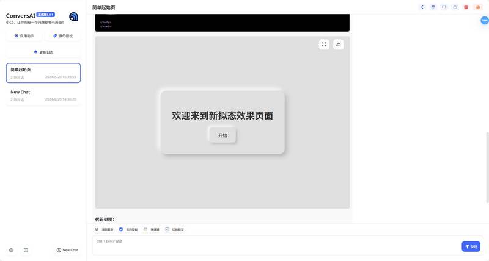Select the New Chat conversation entry

pos(43,95)
